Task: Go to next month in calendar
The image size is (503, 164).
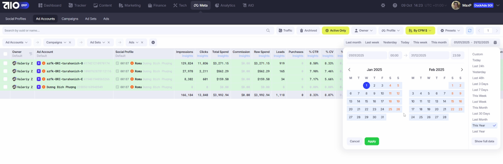Action: coord(462,70)
